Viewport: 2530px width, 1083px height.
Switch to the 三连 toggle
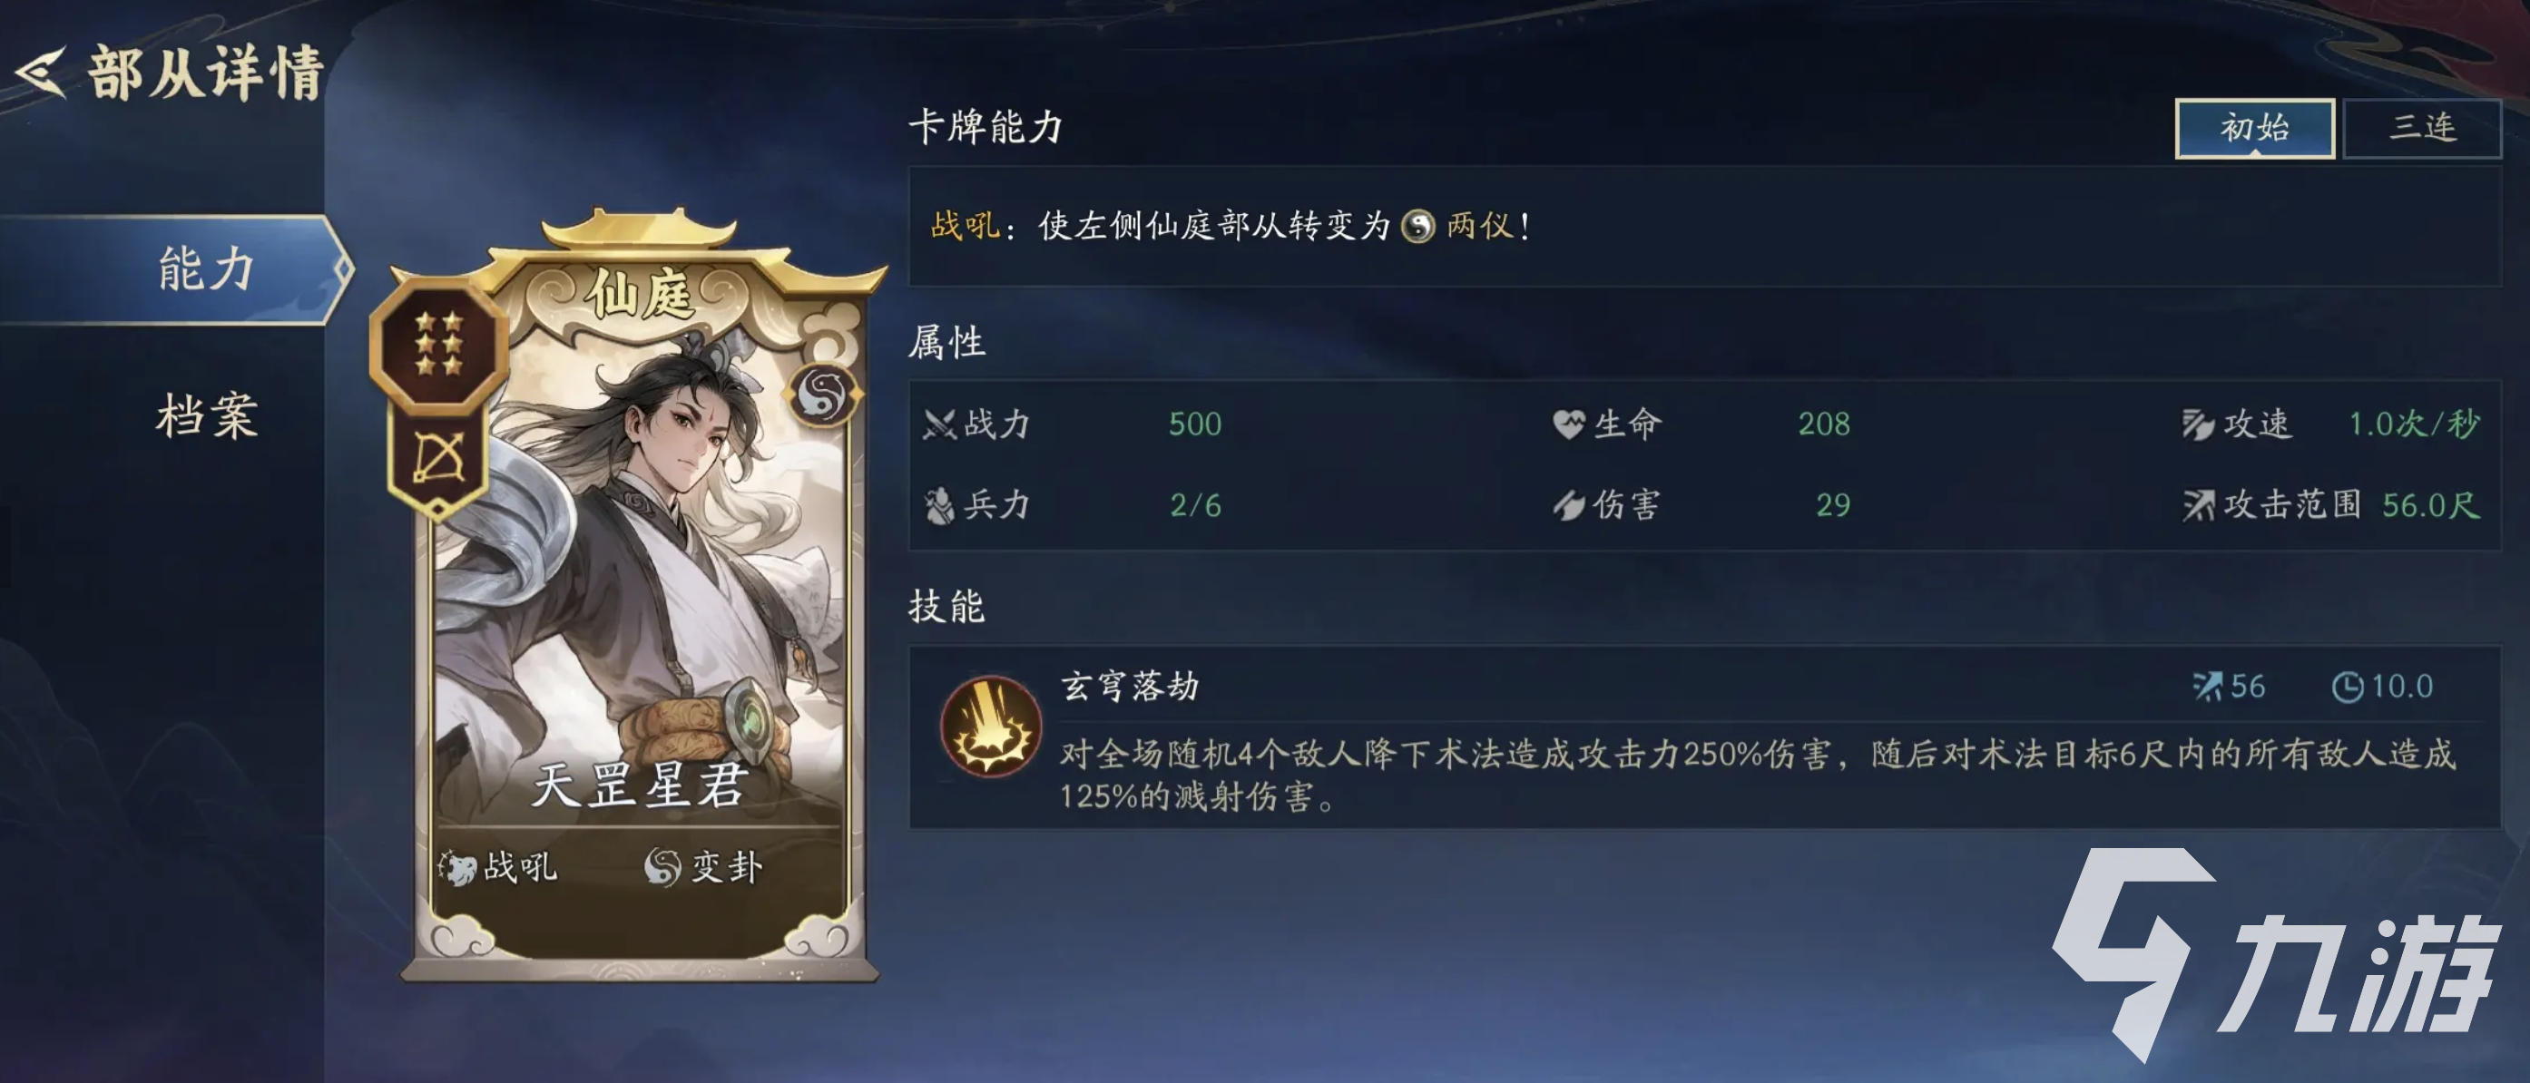tap(2422, 128)
